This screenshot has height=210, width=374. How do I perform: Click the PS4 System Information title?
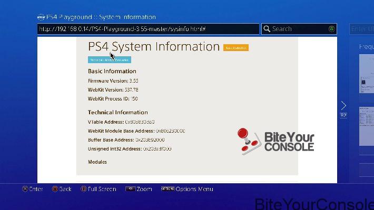tap(154, 46)
